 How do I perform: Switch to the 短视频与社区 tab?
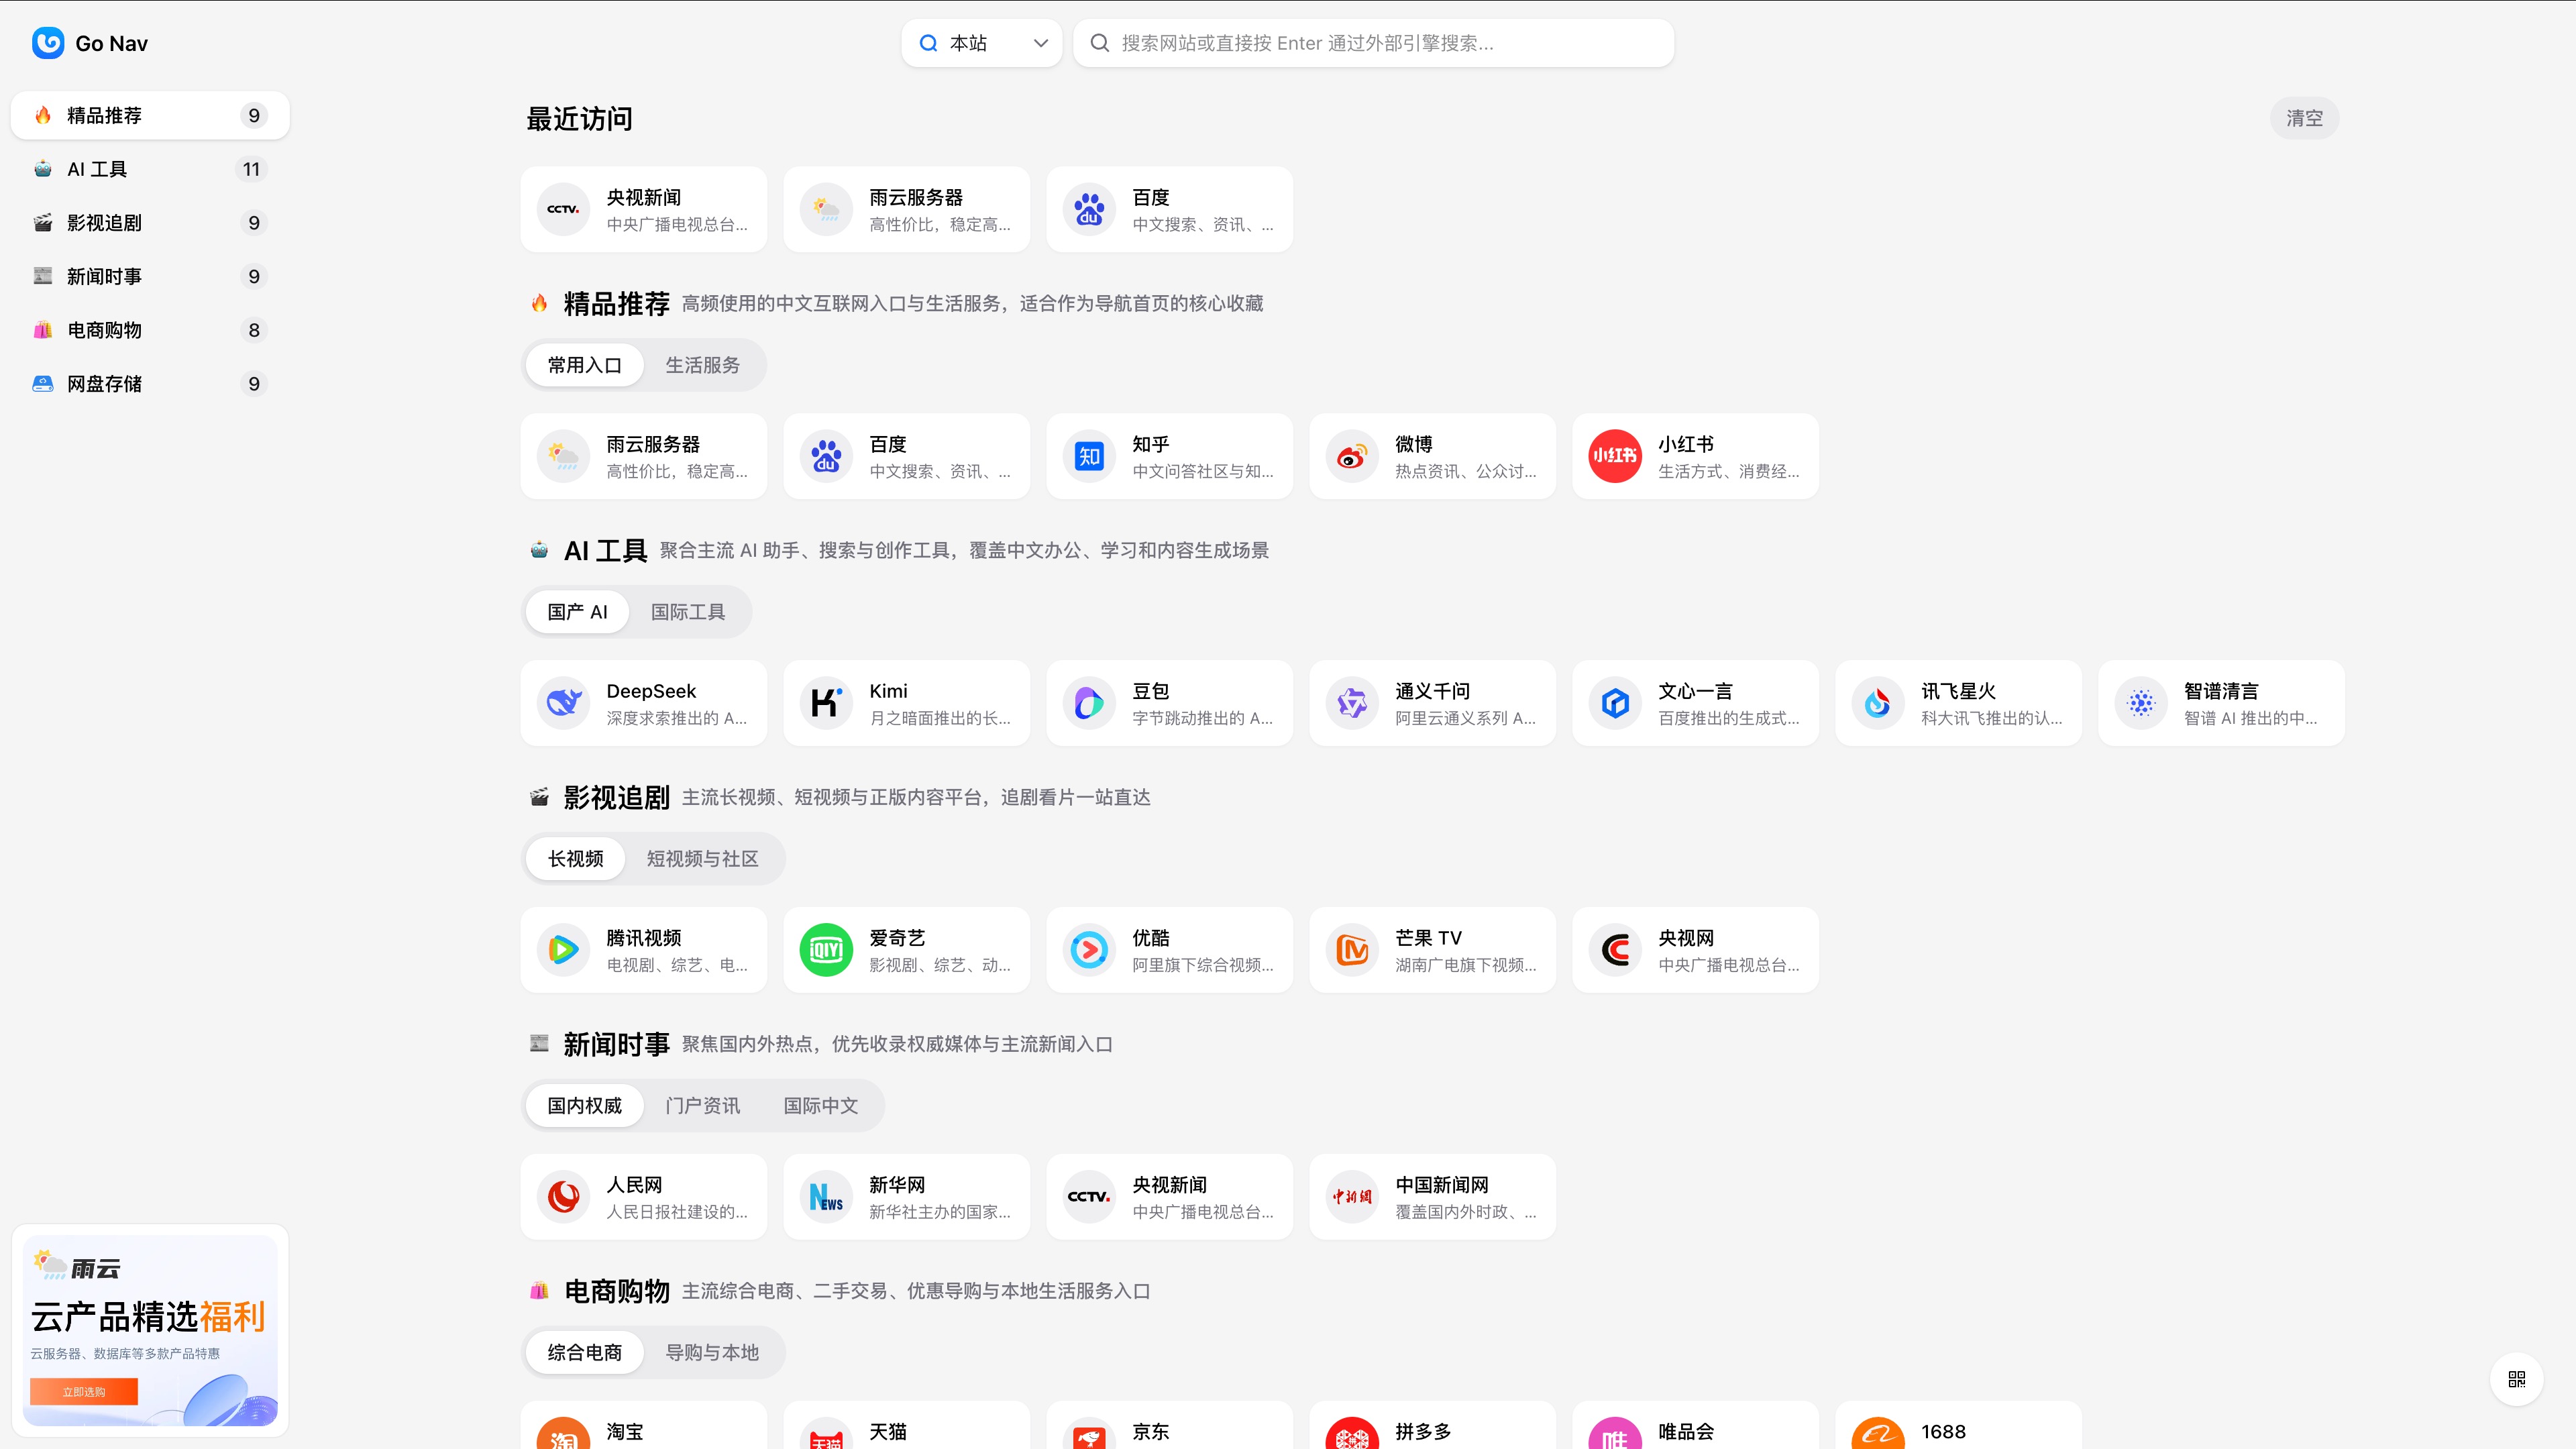pyautogui.click(x=703, y=859)
